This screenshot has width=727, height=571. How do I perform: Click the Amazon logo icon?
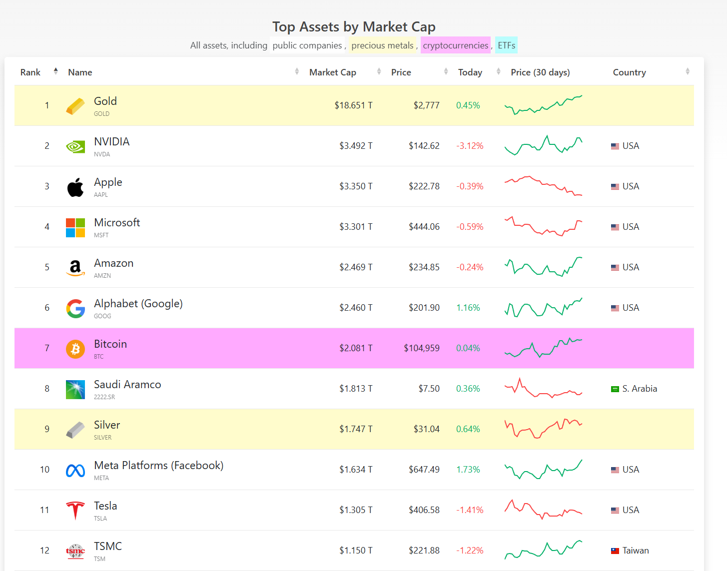pos(75,268)
